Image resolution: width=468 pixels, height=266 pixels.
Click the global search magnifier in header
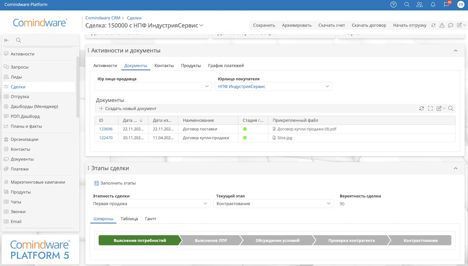(407, 5)
